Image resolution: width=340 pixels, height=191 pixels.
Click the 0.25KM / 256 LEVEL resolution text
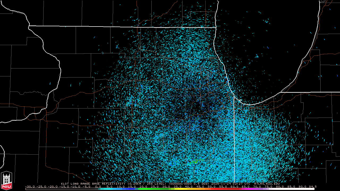[148, 184]
